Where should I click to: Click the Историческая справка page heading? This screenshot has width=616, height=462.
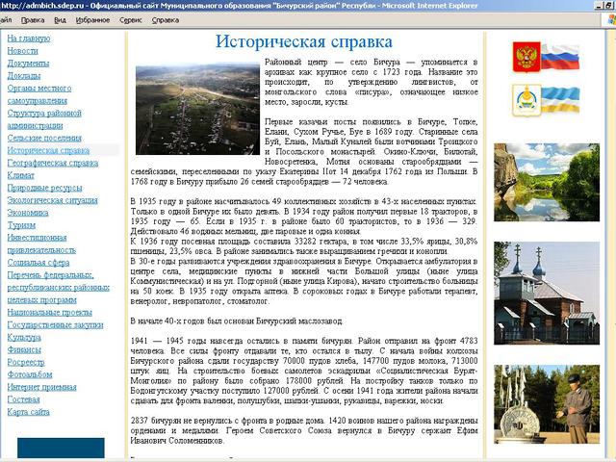click(304, 41)
